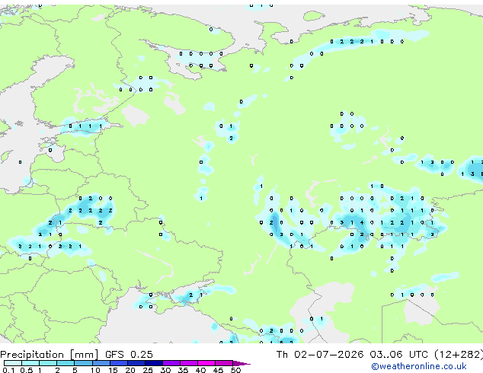
Task: Click the legend label '45'
Action: click(218, 370)
